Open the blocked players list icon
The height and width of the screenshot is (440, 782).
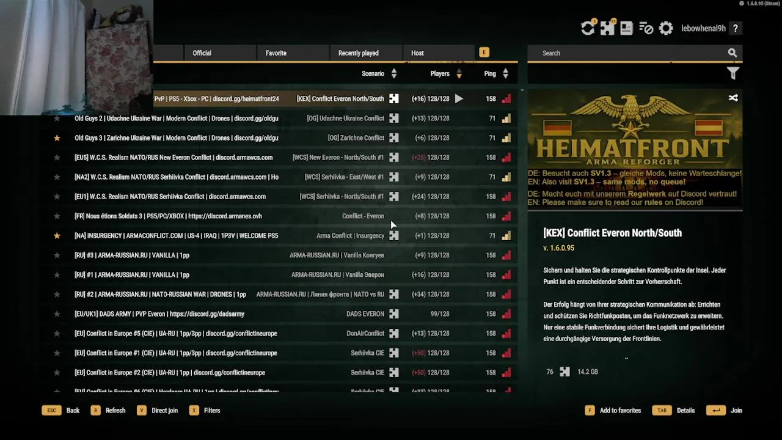(646, 28)
